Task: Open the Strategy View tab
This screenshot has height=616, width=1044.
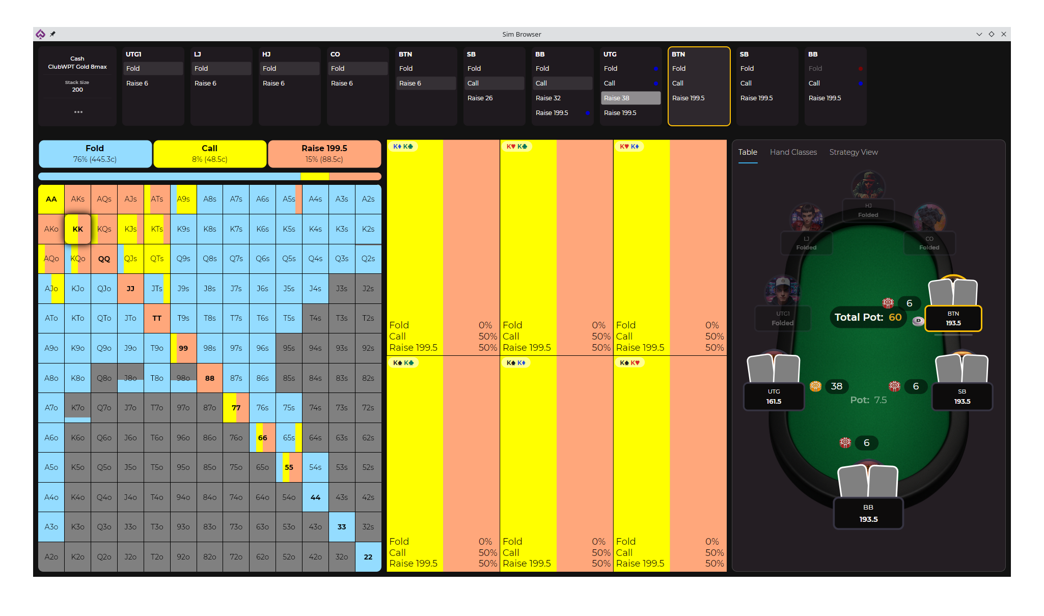Action: tap(854, 152)
